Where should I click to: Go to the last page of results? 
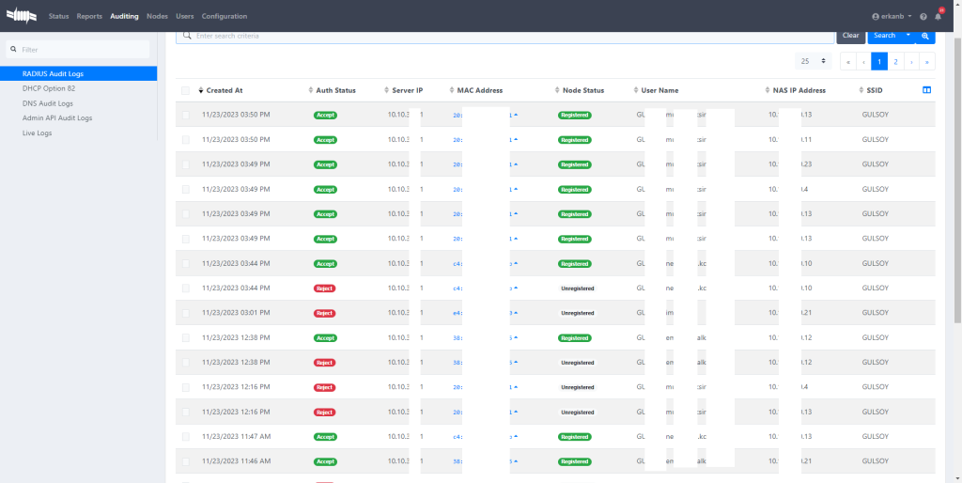(x=927, y=61)
